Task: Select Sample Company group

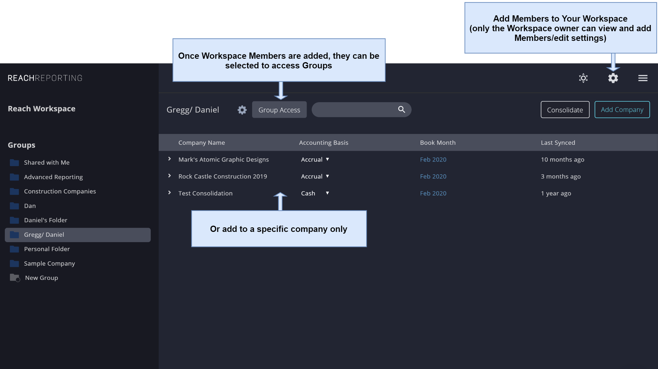Action: point(78,263)
